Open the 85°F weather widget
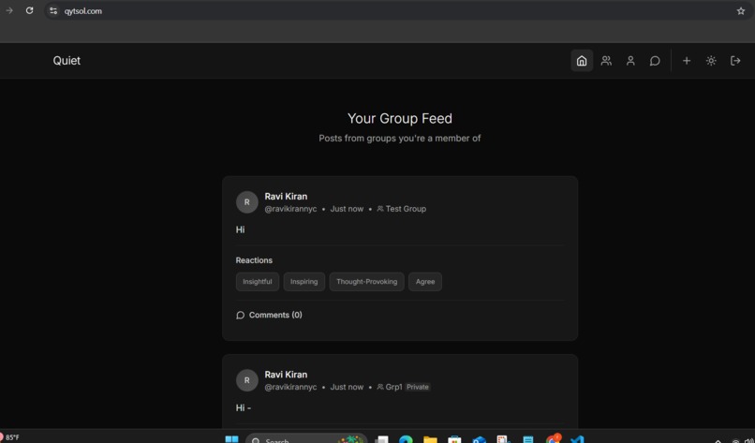The width and height of the screenshot is (755, 443). [x=9, y=437]
